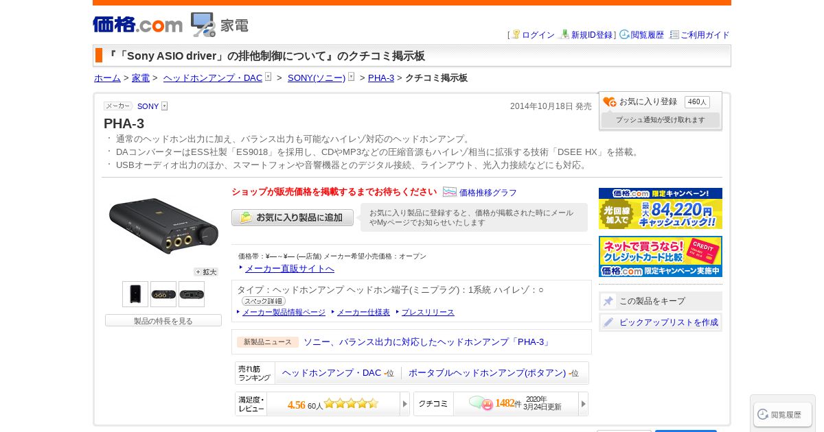The height and width of the screenshot is (432, 824).
Task: Open メーカー仕様表 link
Action: pyautogui.click(x=363, y=312)
